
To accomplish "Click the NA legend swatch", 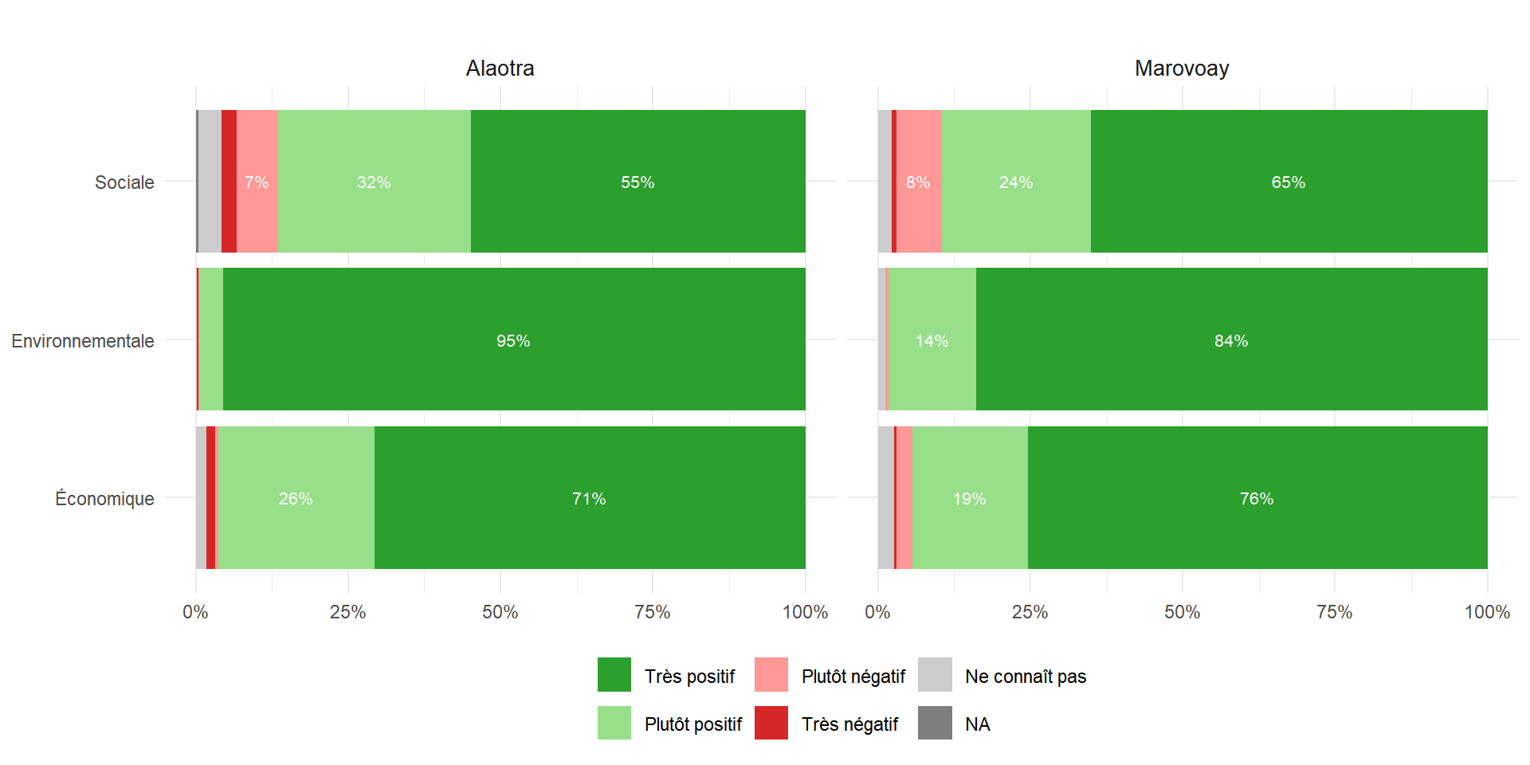I will tap(935, 723).
